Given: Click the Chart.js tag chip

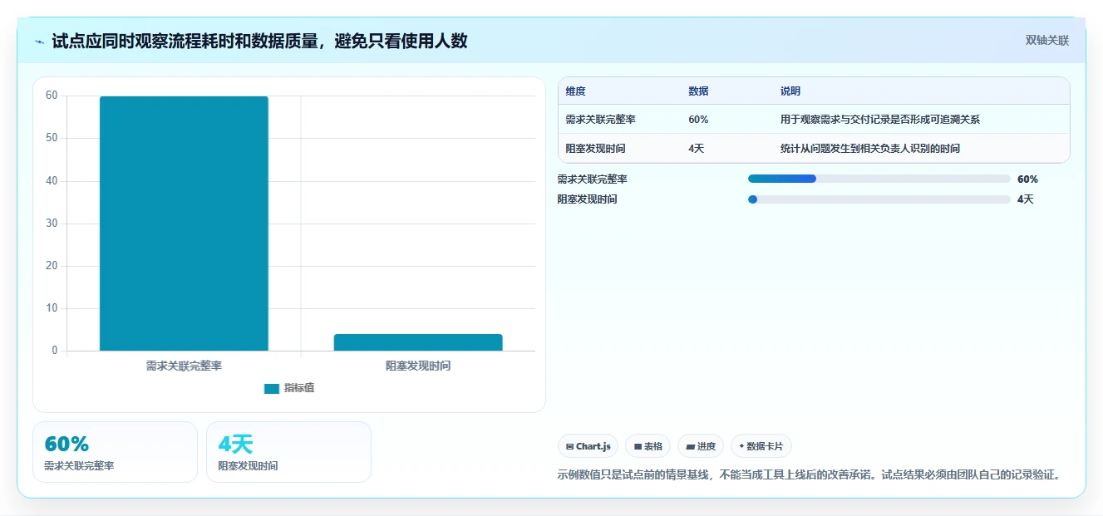Looking at the screenshot, I should pos(588,446).
